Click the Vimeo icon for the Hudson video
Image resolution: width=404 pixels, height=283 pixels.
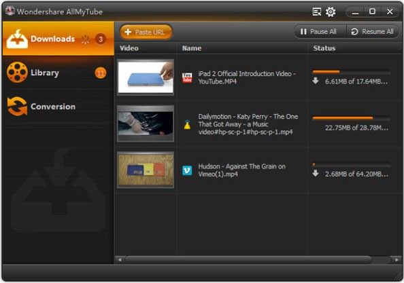pyautogui.click(x=187, y=170)
